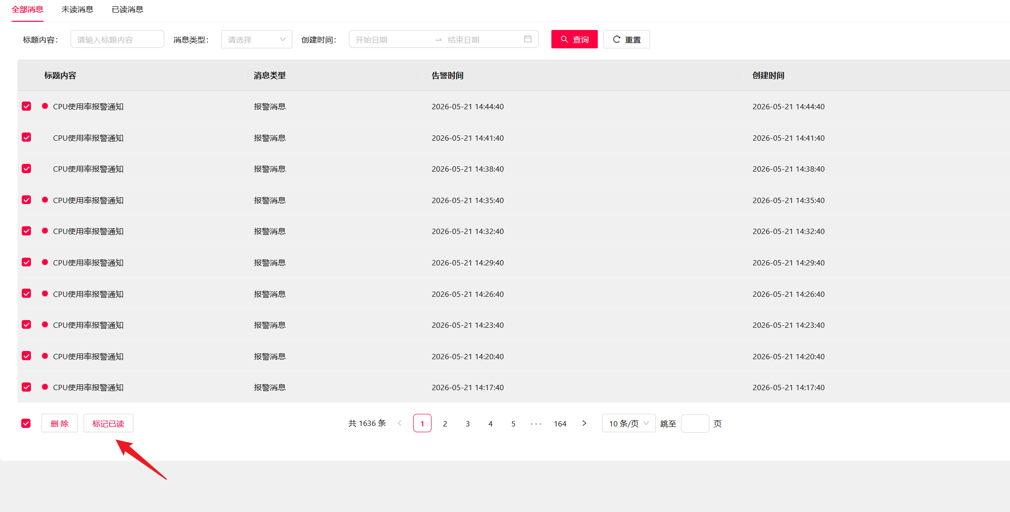Image resolution: width=1010 pixels, height=512 pixels.
Task: Click the 标记已读 button
Action: (108, 424)
